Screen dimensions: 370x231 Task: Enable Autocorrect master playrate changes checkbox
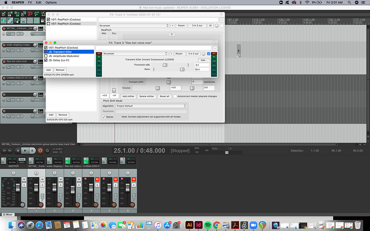(175, 96)
